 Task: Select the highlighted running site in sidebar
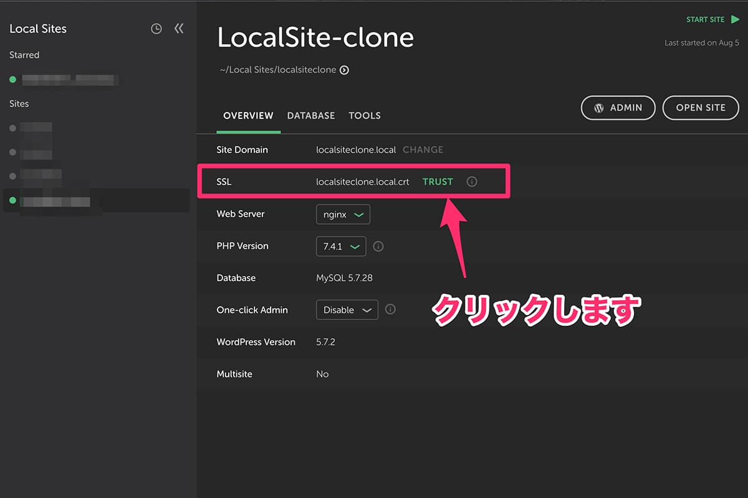[56, 201]
